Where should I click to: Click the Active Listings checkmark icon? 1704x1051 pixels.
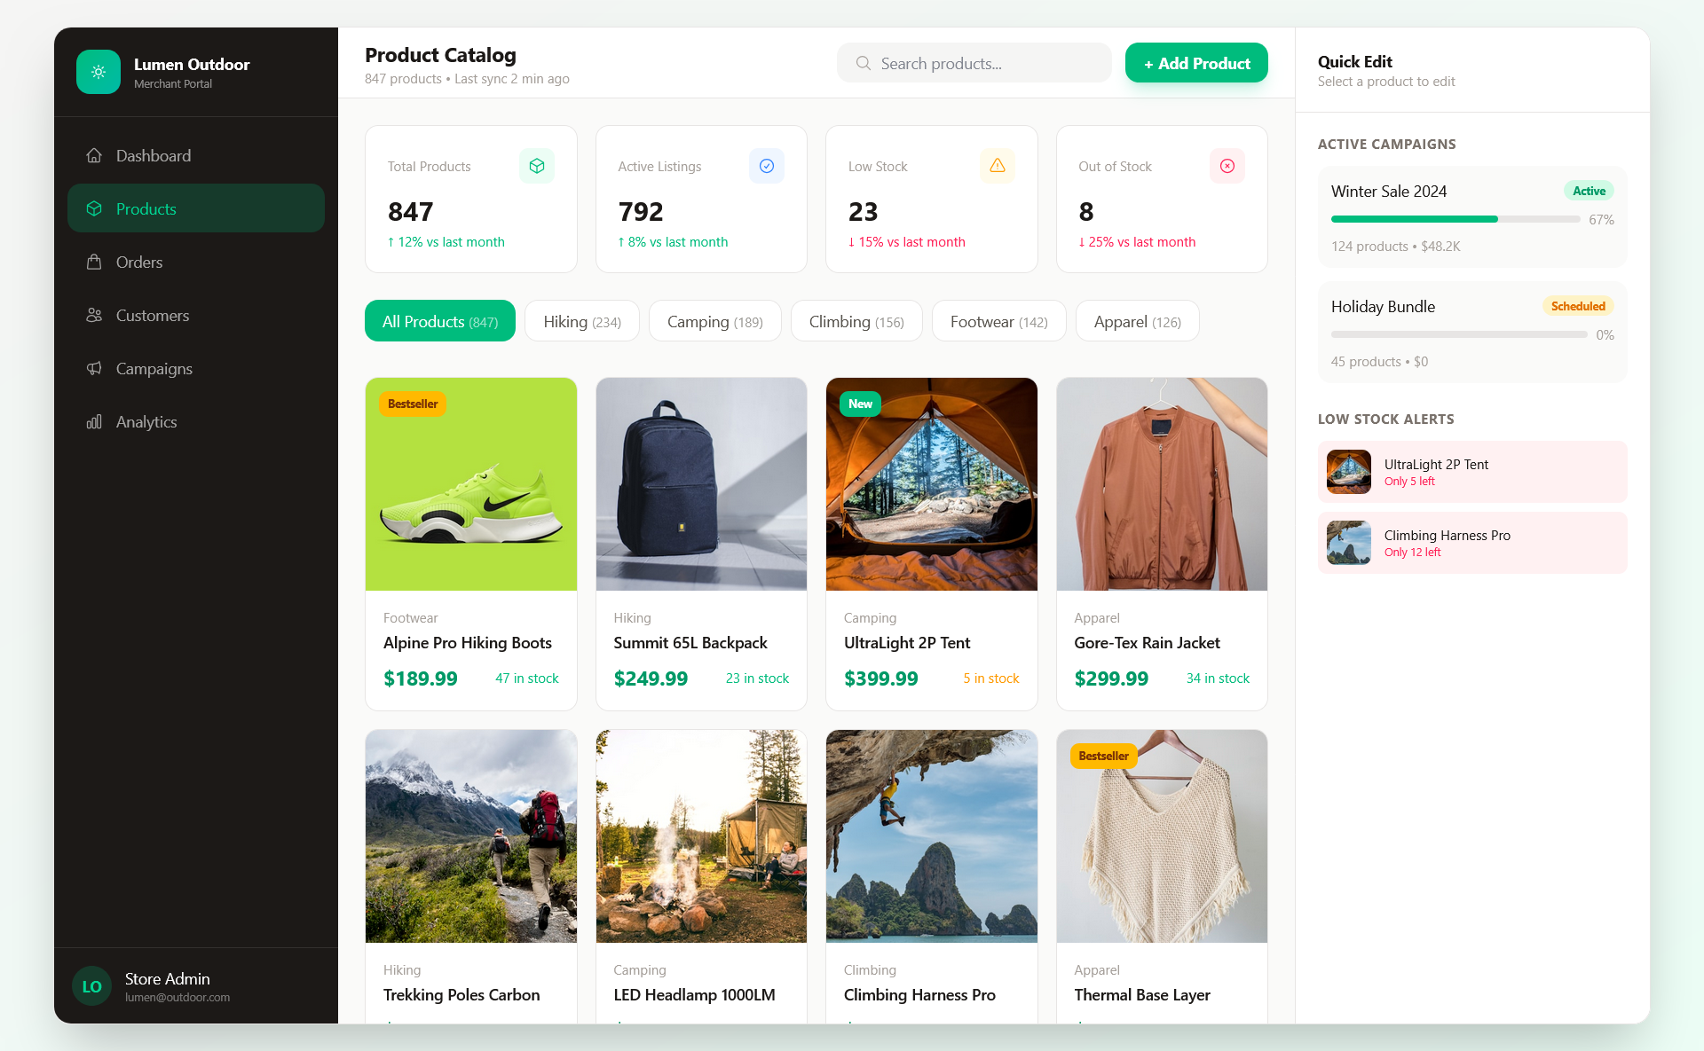pos(766,166)
